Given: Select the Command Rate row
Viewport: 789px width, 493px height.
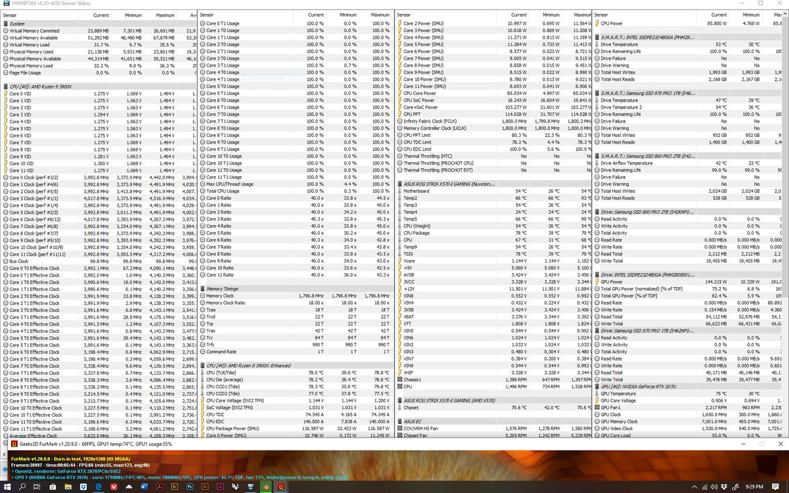Looking at the screenshot, I should click(296, 351).
